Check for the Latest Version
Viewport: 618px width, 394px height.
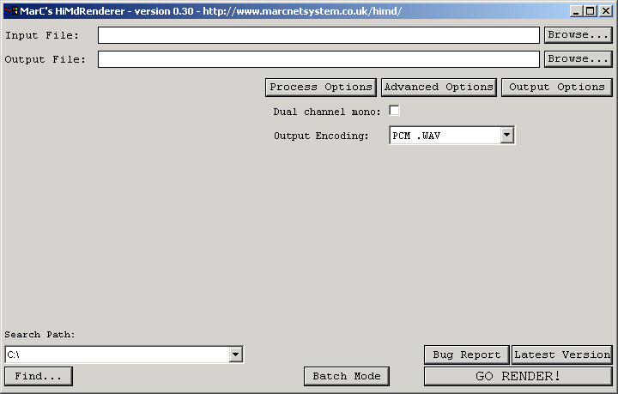tap(562, 355)
